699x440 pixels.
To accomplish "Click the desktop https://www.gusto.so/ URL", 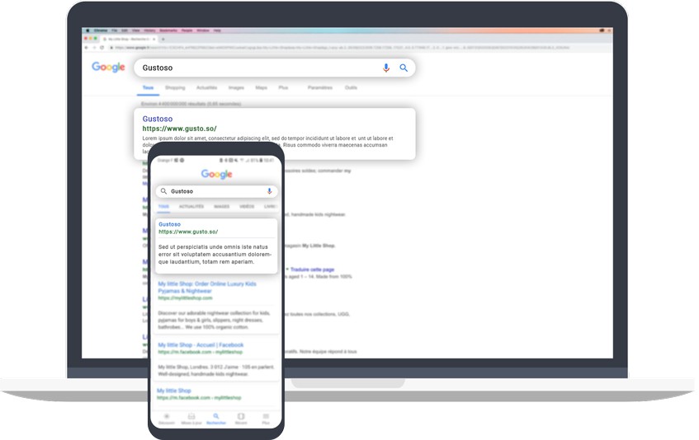I will pyautogui.click(x=179, y=129).
